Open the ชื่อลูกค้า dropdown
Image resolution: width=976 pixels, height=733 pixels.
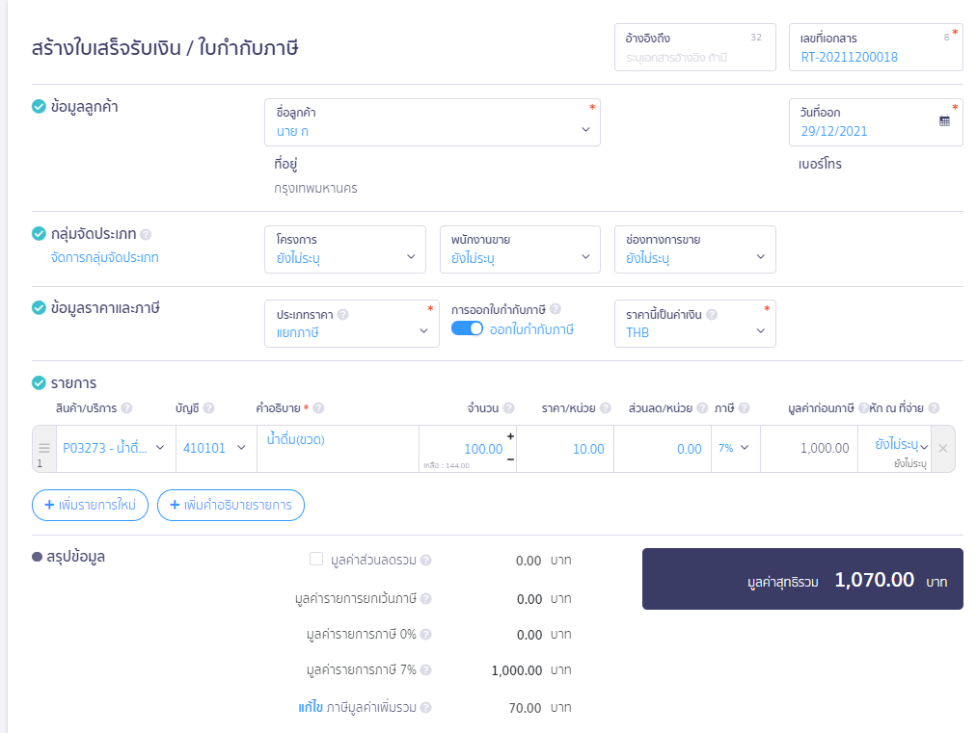coord(432,122)
